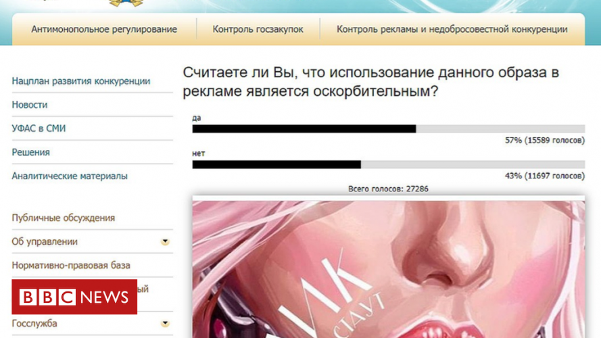Open Контроль рекламы и недобросовестной конкуренции tab

(x=452, y=30)
